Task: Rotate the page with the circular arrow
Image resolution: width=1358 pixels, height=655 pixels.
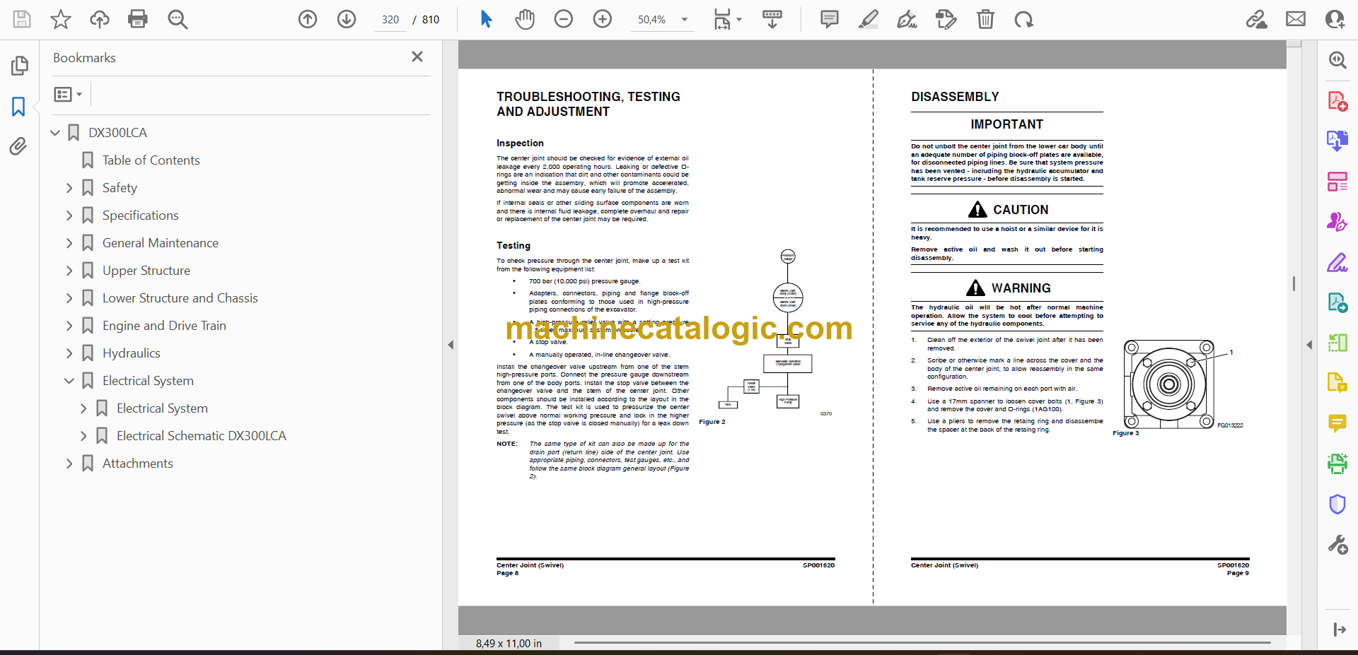Action: point(1023,19)
